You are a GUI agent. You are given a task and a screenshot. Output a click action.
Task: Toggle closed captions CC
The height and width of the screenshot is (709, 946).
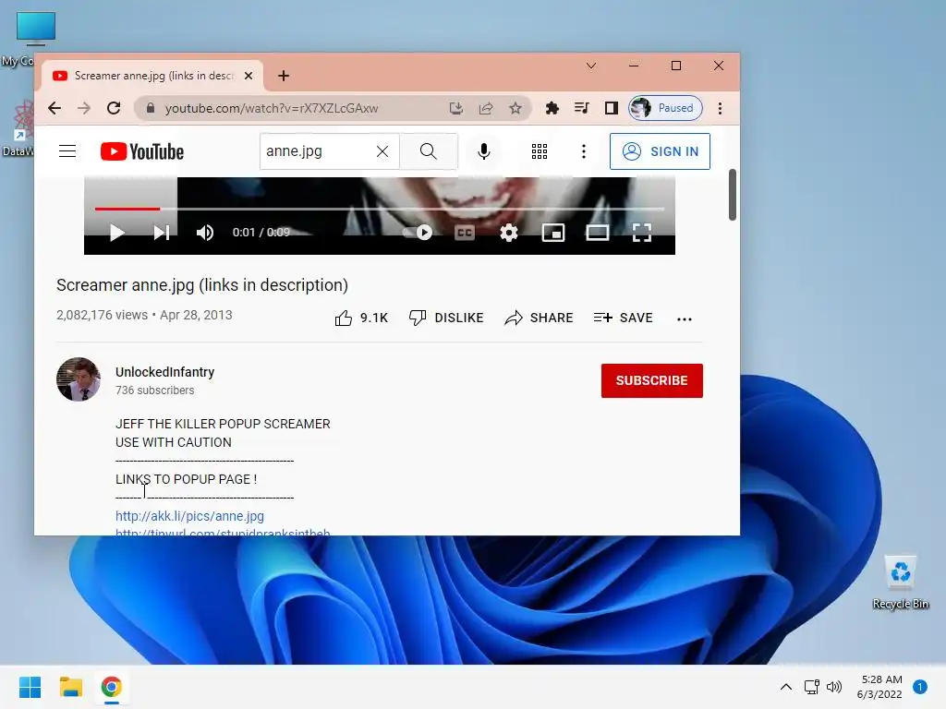[465, 233]
